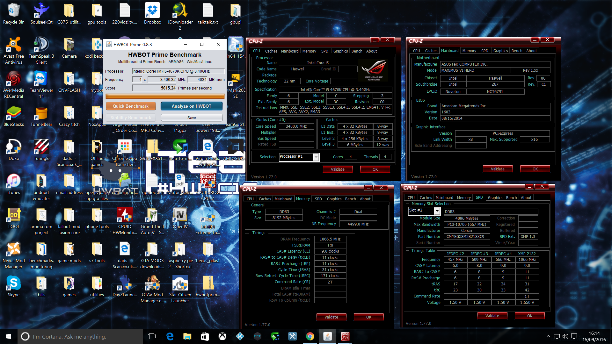
Task: Launch Skype from desktop
Action: coord(14,286)
